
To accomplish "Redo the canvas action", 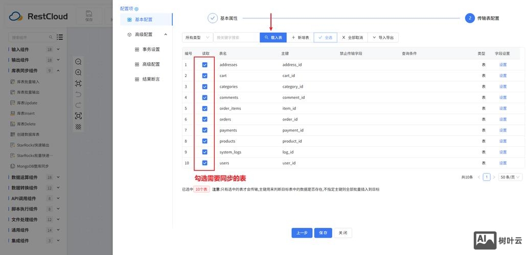I will click(x=78, y=105).
